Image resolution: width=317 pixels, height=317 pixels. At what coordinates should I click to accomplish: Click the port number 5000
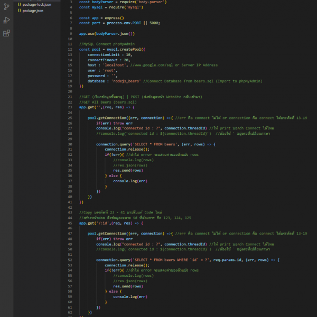point(154,23)
